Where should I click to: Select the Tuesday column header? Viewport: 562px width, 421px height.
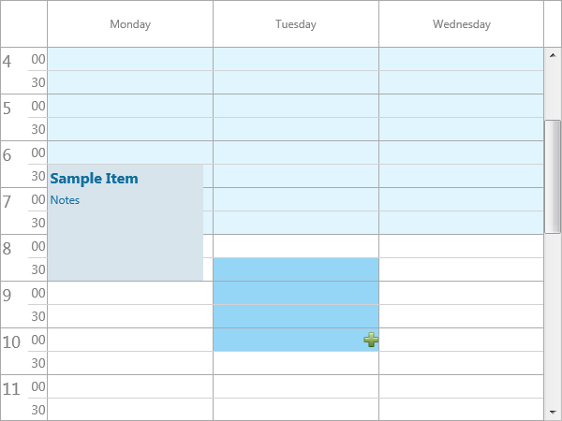[296, 24]
